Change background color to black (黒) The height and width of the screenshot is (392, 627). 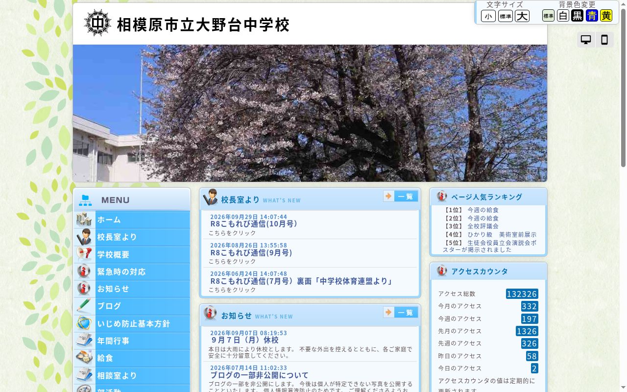tap(578, 16)
